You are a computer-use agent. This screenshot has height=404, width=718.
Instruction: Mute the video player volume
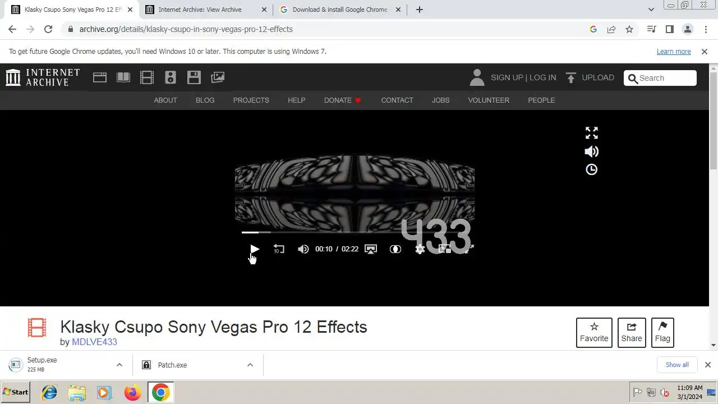(x=303, y=249)
